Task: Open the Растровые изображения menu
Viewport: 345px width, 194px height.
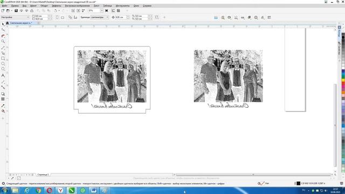Action: click(77, 6)
